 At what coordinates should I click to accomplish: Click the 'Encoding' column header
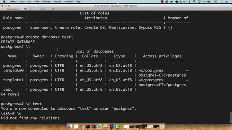pyautogui.click(x=64, y=56)
